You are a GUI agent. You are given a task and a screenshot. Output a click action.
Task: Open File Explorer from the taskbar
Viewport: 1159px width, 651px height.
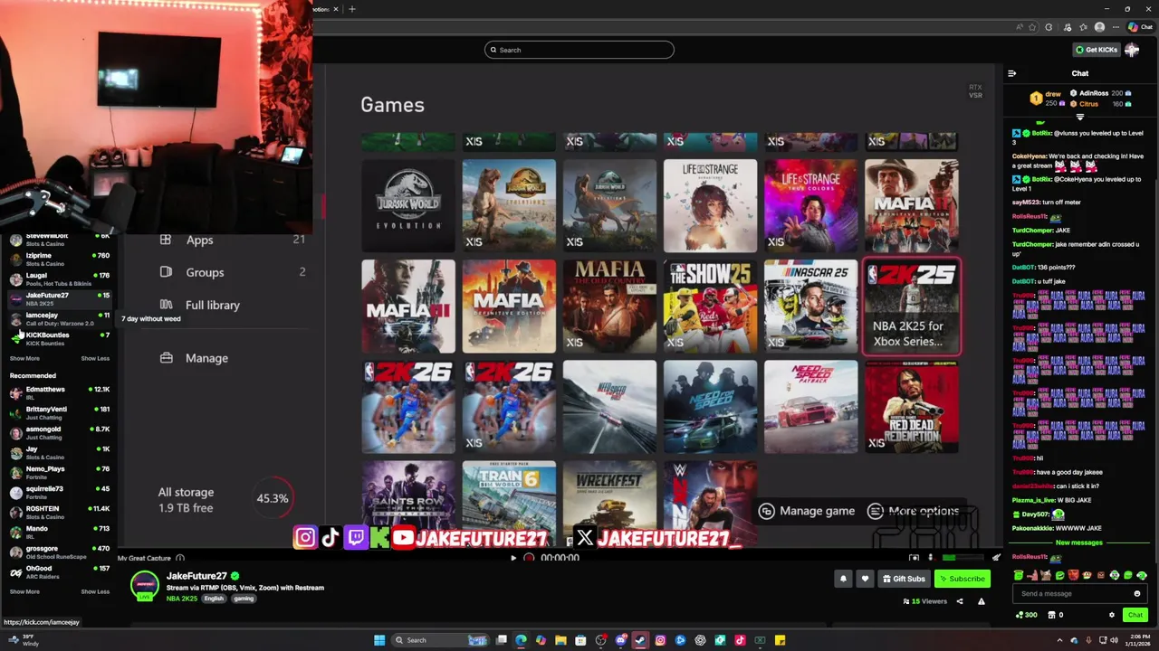(560, 640)
